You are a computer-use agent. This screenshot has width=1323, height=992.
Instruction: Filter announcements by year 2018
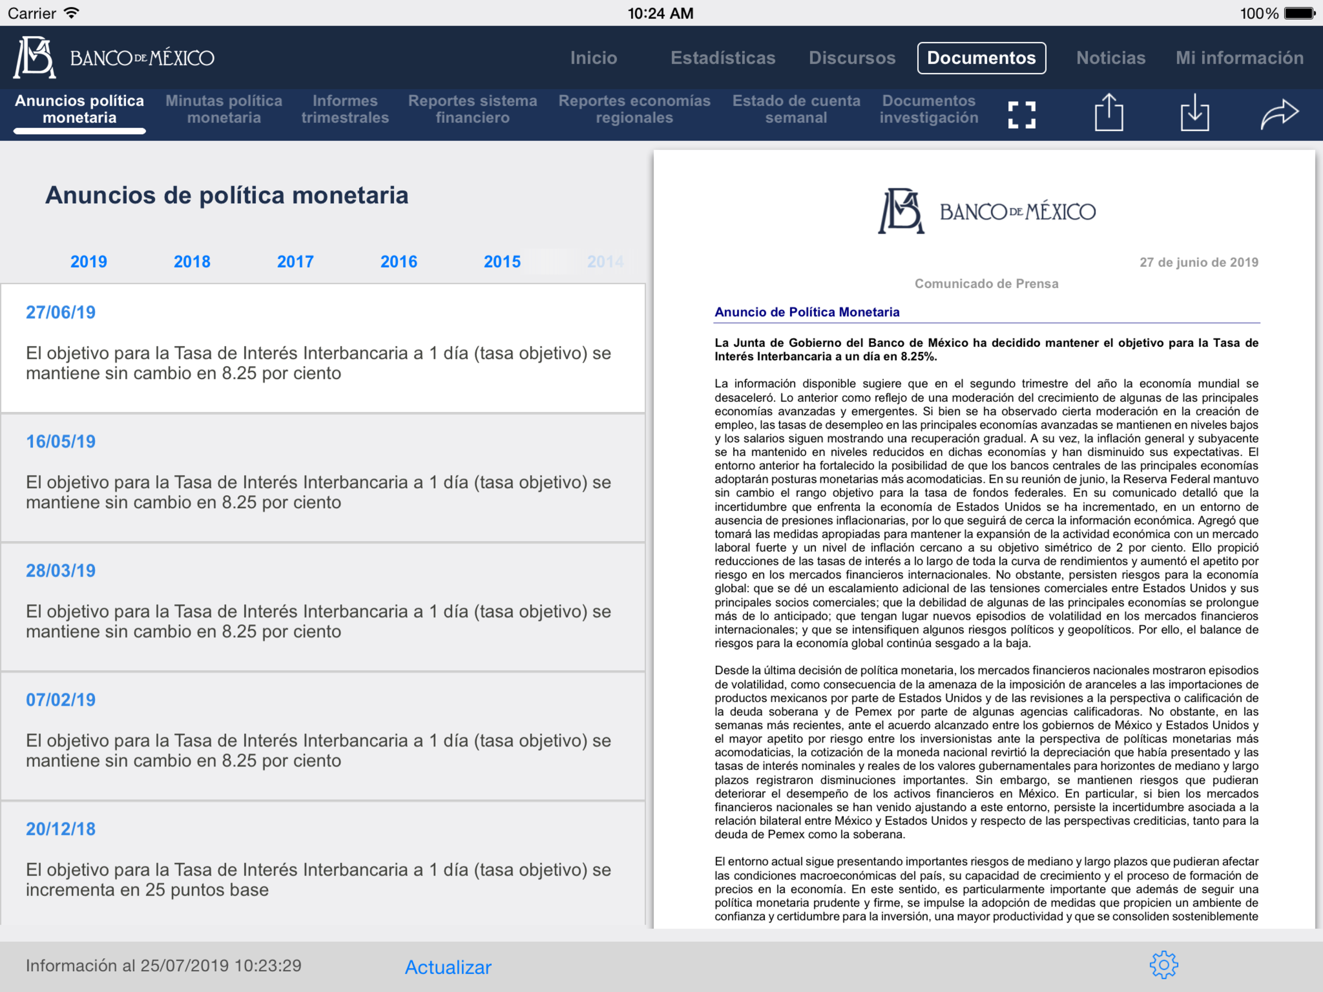coord(192,262)
